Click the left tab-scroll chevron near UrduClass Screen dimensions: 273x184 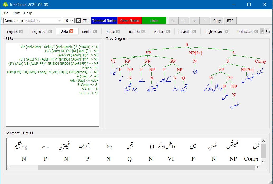pos(261,31)
